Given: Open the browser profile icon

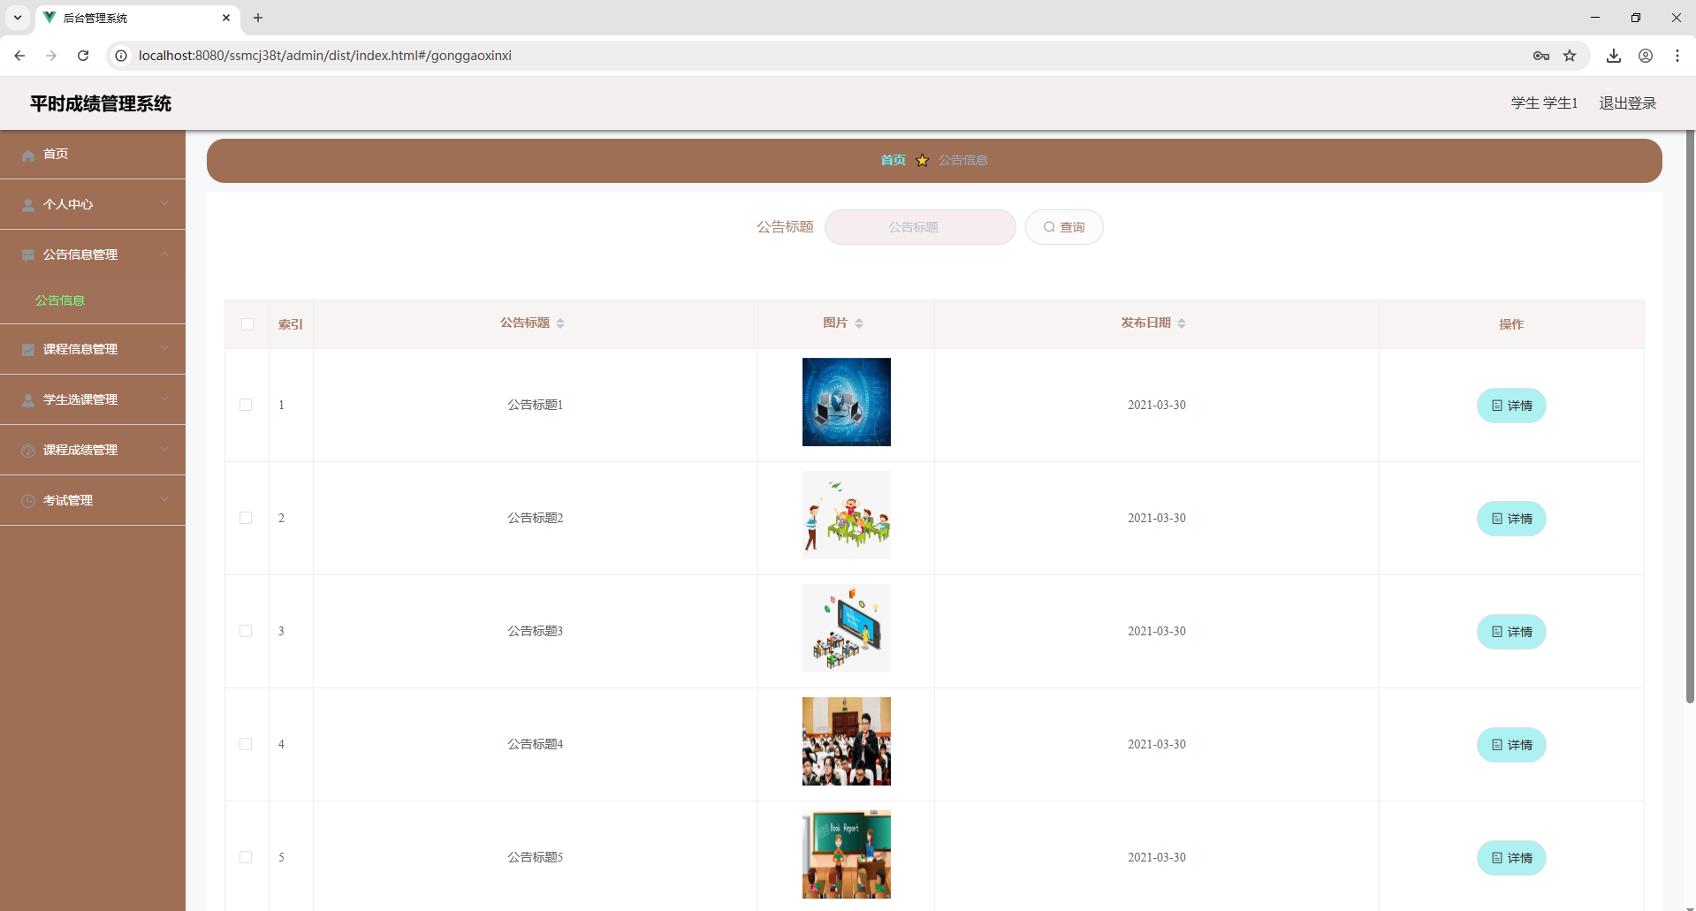Looking at the screenshot, I should pyautogui.click(x=1646, y=56).
